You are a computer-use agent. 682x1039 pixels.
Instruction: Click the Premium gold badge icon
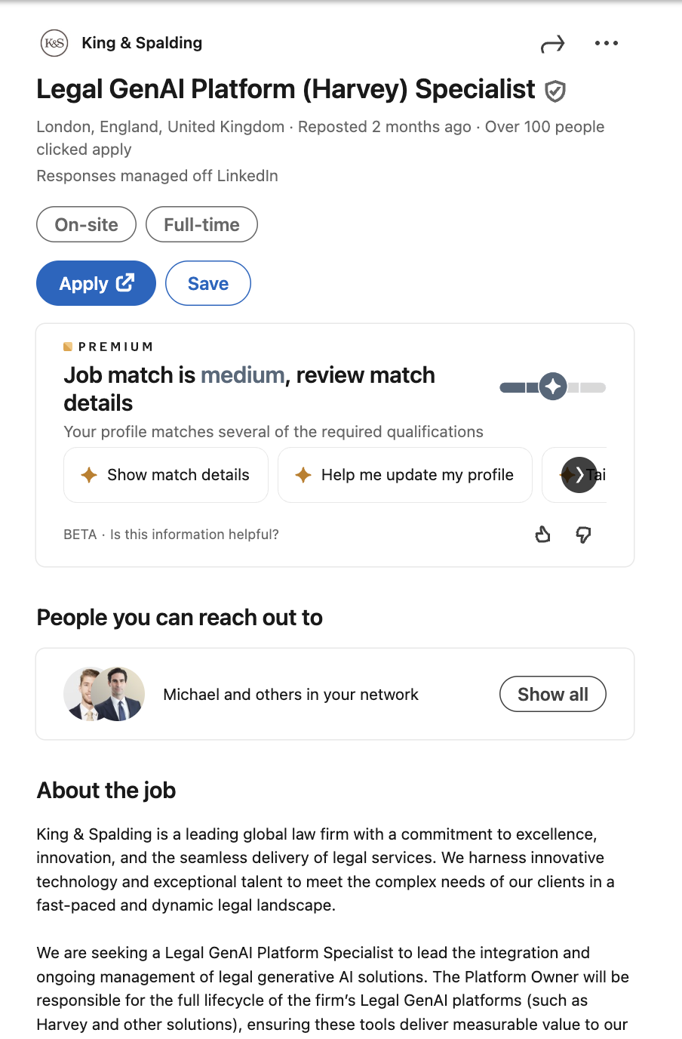(68, 347)
